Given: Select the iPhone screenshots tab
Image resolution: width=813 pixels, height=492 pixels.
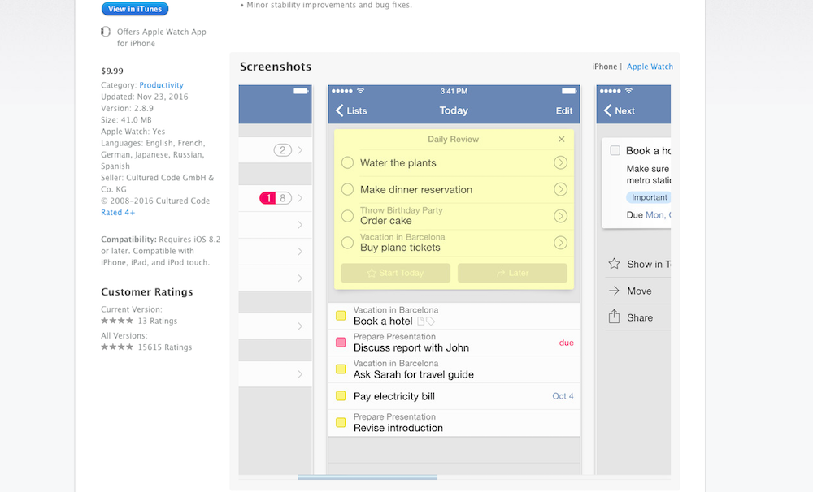Looking at the screenshot, I should (x=604, y=67).
